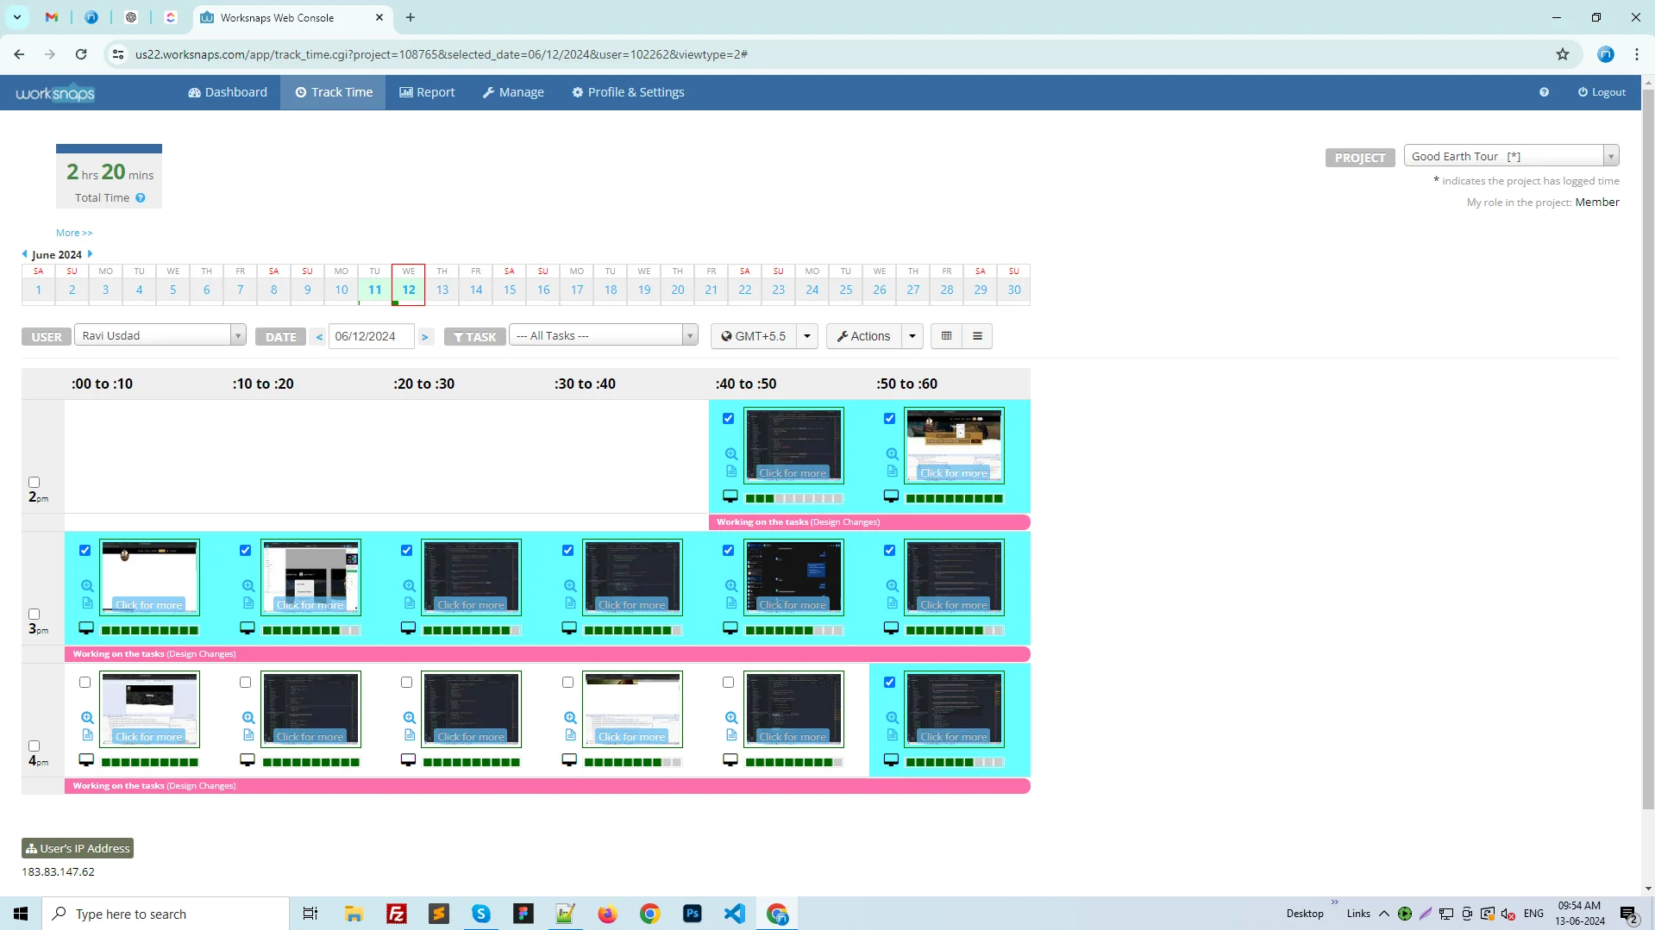Click activity bar under 3pm :20 screenshot
The image size is (1655, 930).
472,631
